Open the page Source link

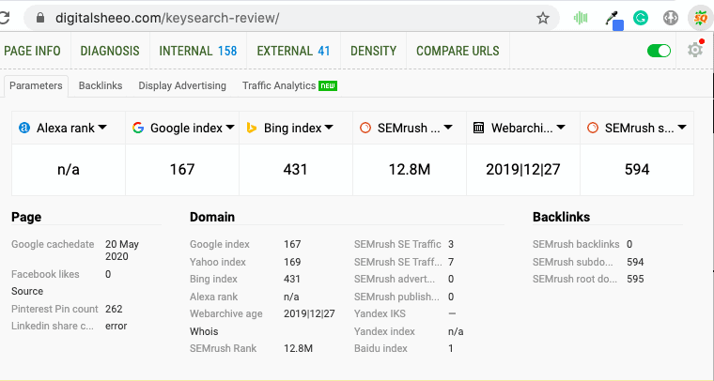pyautogui.click(x=27, y=291)
